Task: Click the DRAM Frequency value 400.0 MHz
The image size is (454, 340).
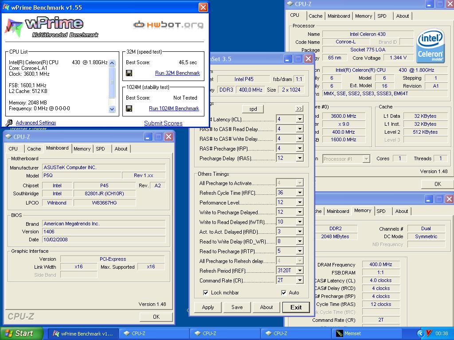Action: click(x=381, y=264)
